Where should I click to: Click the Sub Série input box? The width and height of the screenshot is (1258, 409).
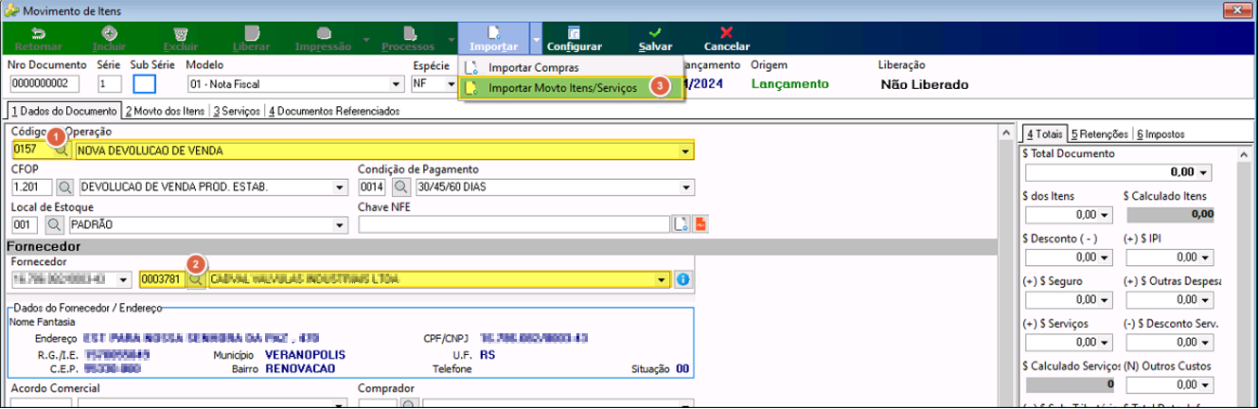tap(144, 83)
